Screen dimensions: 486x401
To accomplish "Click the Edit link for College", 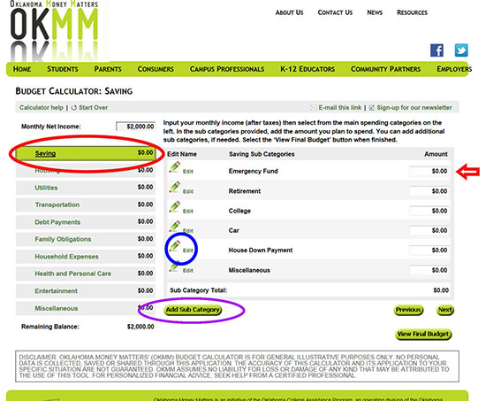I will [188, 212].
